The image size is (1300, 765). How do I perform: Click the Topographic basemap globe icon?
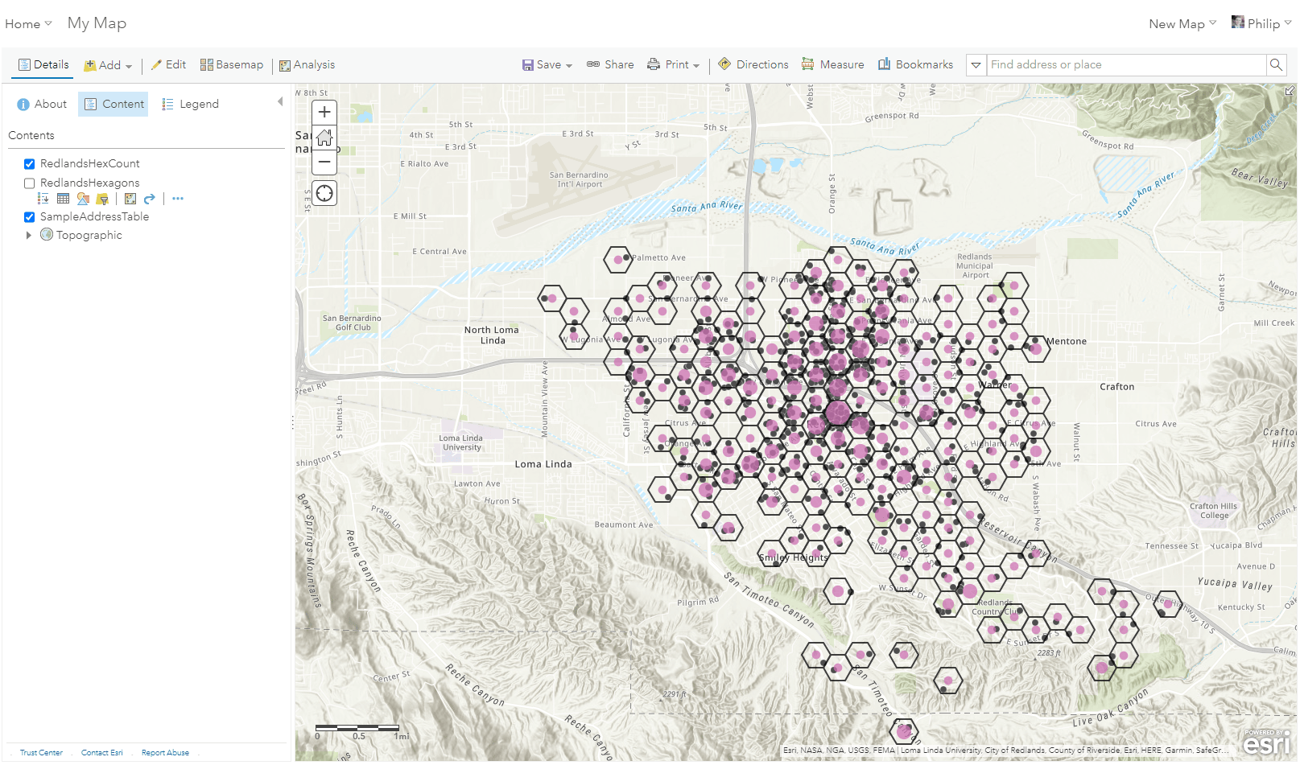(x=47, y=235)
